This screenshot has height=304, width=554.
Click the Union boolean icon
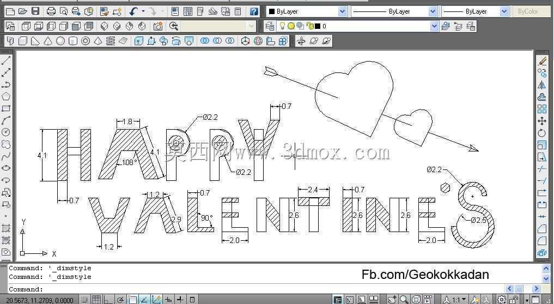coord(205,41)
